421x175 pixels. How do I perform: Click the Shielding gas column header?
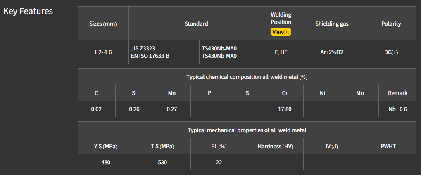[332, 24]
